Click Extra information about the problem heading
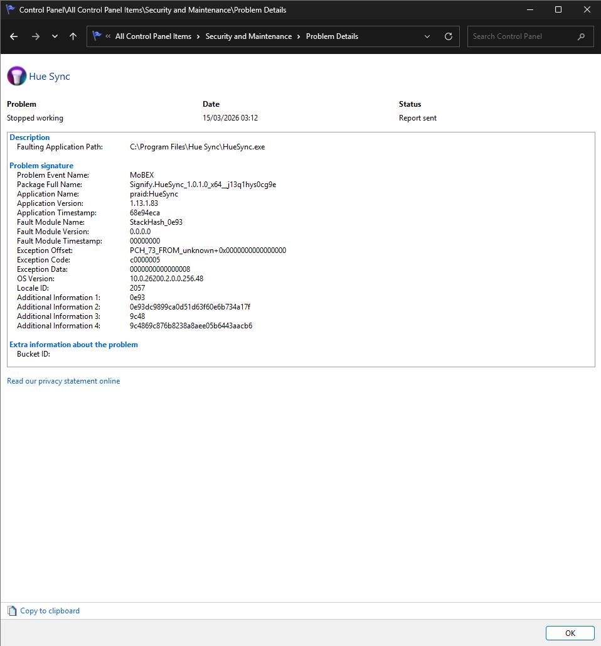The image size is (601, 646). pyautogui.click(x=73, y=345)
